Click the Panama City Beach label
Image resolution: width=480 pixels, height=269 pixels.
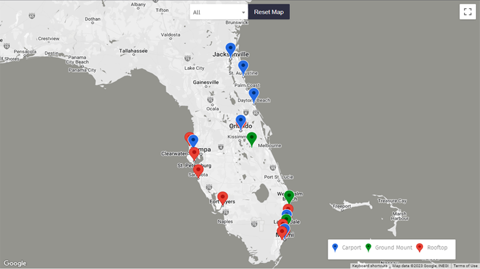(77, 60)
